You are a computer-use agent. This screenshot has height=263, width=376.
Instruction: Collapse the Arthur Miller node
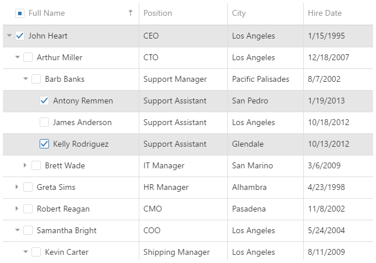[x=17, y=57]
